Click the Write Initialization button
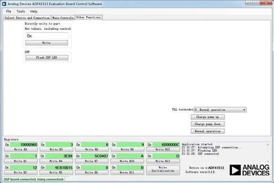The width and height of the screenshot is (274, 183). (163, 170)
